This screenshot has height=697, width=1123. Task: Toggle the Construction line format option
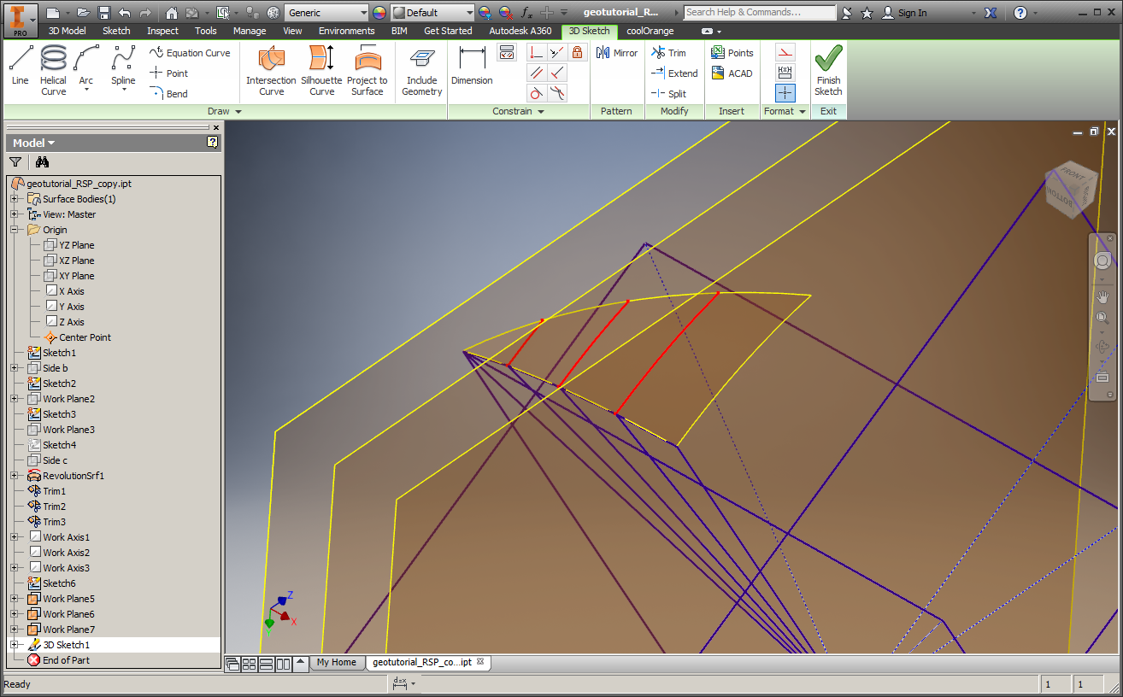(785, 52)
